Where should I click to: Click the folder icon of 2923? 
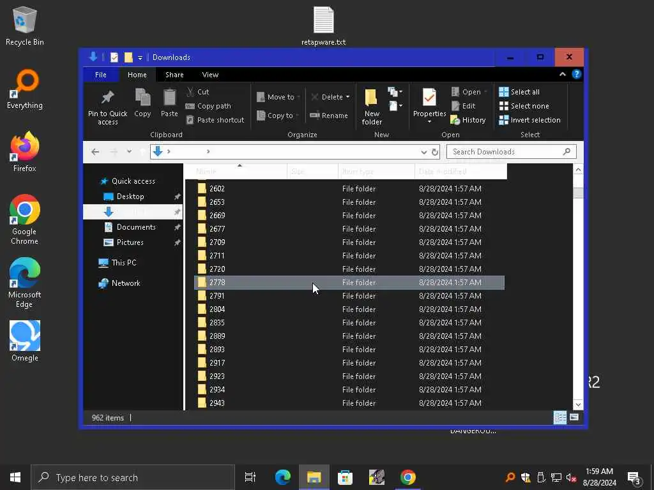tap(202, 376)
